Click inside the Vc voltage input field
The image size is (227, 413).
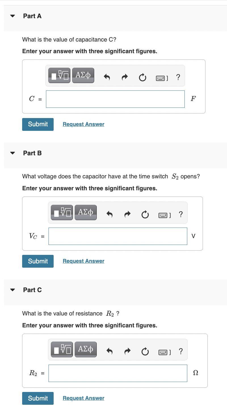pyautogui.click(x=118, y=236)
